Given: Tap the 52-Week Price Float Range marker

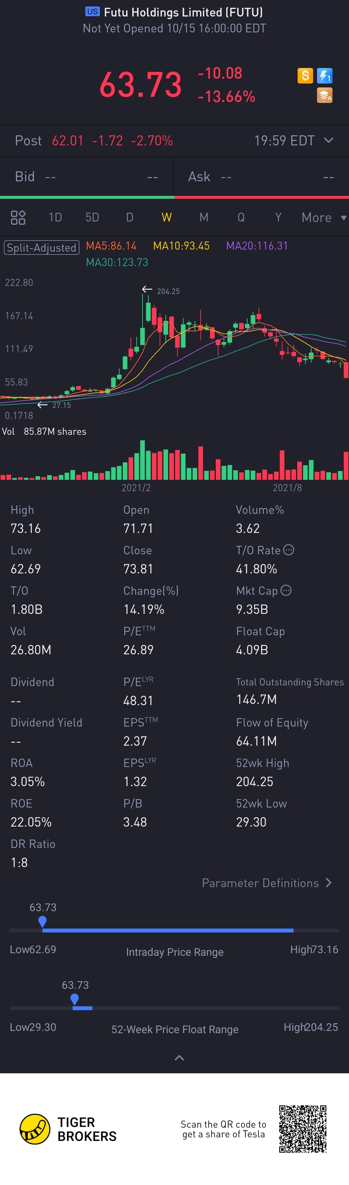Looking at the screenshot, I should [x=74, y=999].
